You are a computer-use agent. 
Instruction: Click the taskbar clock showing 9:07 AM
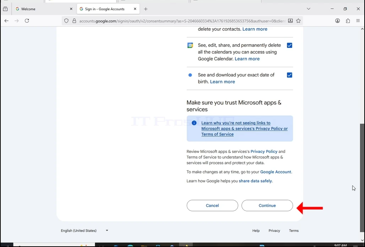pyautogui.click(x=341, y=245)
